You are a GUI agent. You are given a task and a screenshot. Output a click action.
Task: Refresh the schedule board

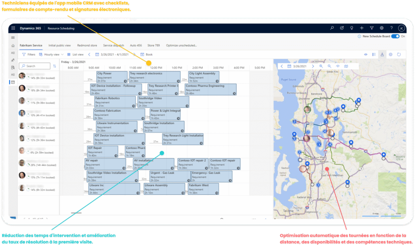click(x=399, y=55)
